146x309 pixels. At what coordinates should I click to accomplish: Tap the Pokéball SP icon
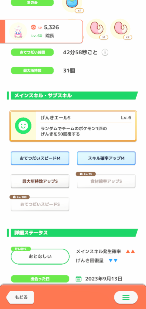[x=33, y=27]
